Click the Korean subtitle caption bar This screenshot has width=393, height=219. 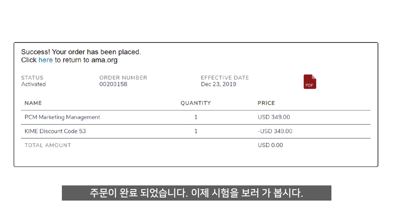[x=196, y=193]
